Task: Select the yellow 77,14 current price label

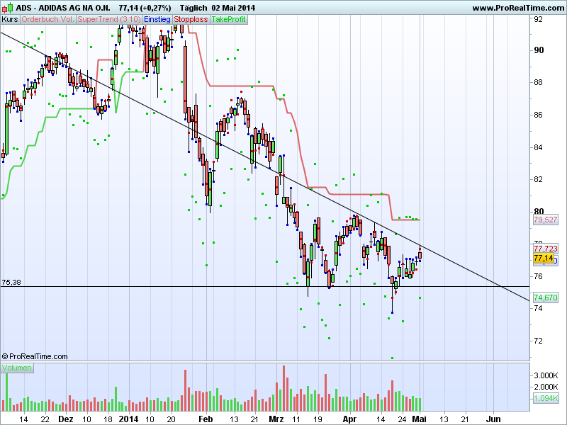Action: (x=544, y=258)
